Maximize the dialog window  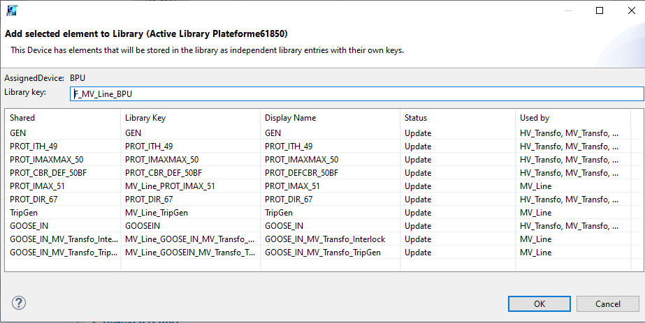coord(600,11)
